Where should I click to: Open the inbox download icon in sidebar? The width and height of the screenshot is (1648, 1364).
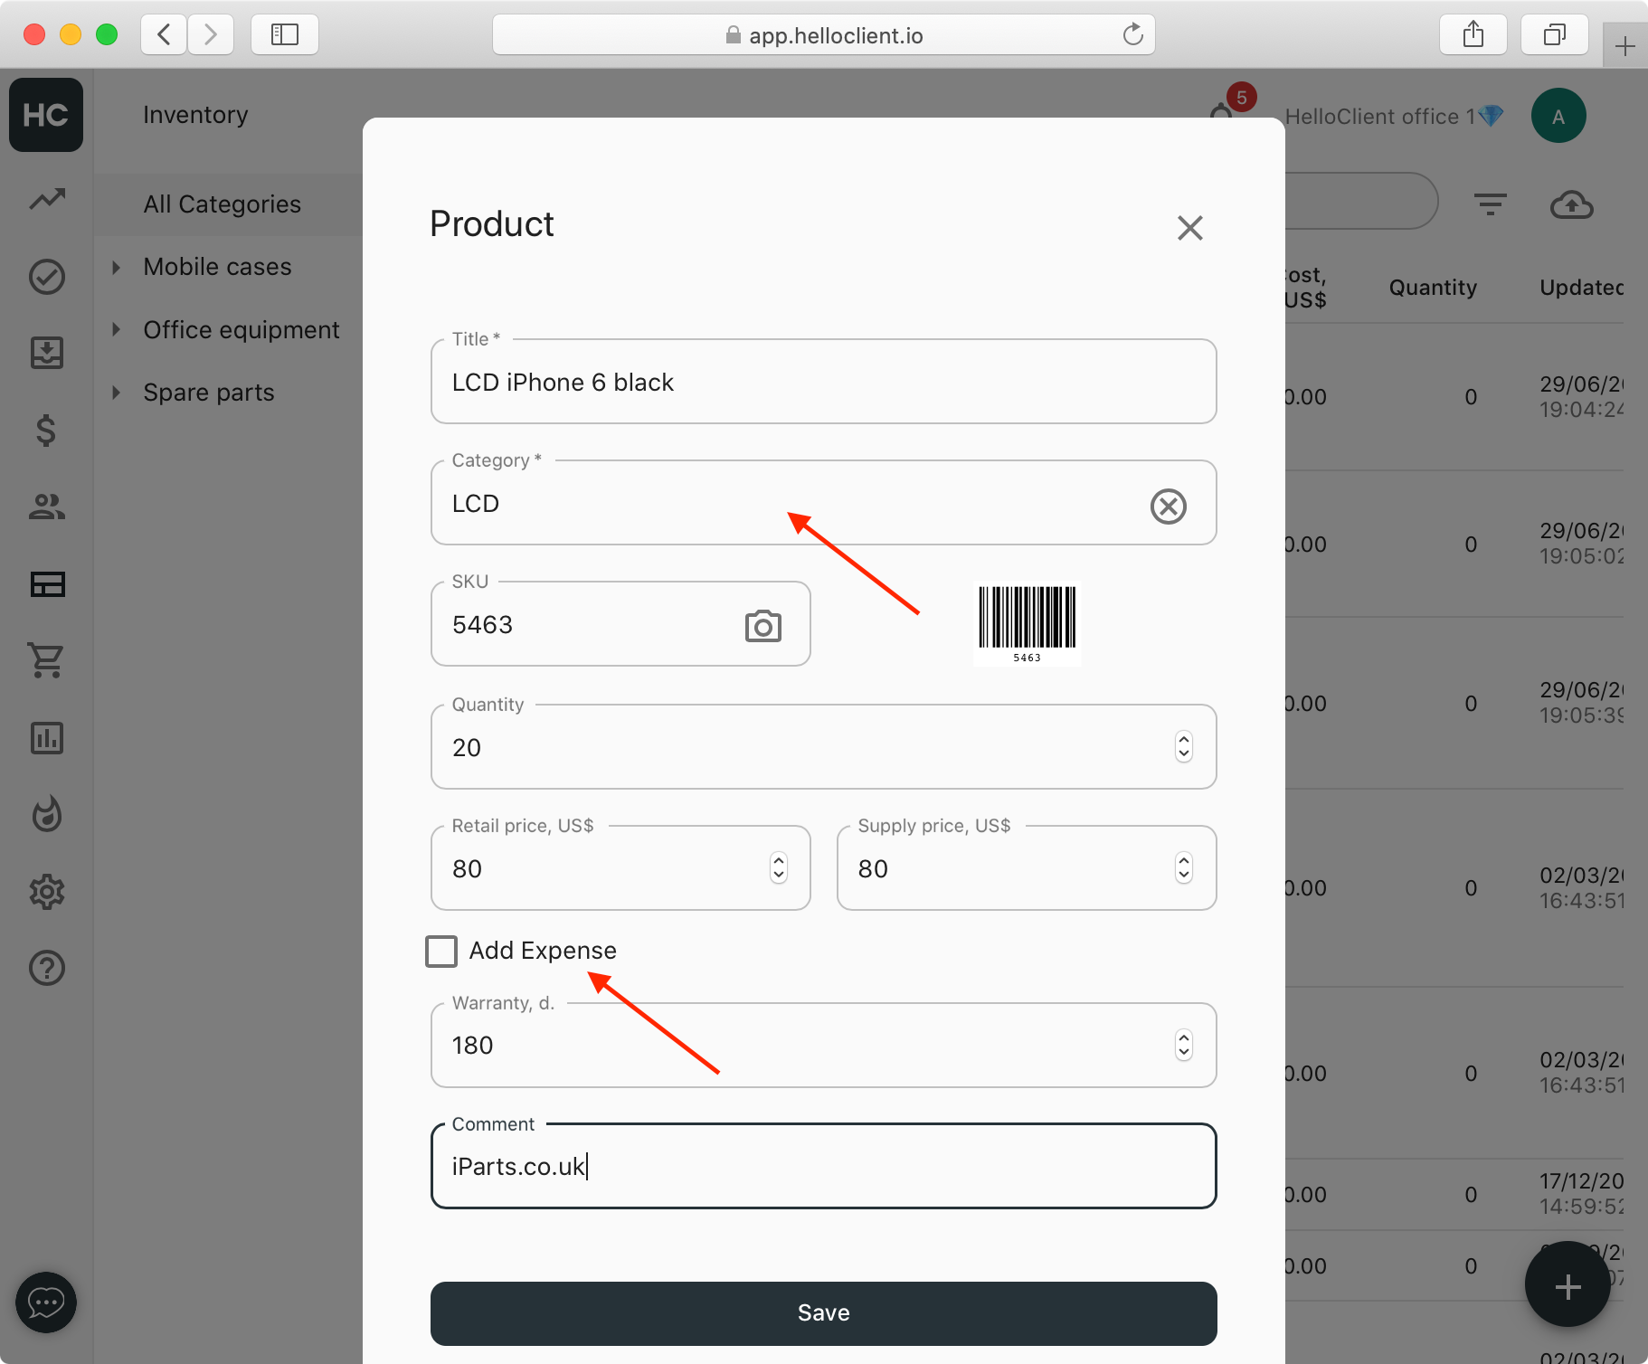tap(47, 353)
